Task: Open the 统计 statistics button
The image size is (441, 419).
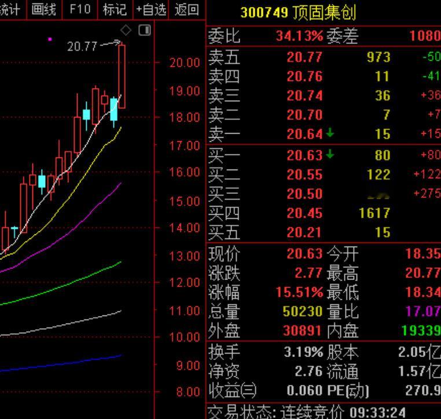Action: pyautogui.click(x=11, y=9)
